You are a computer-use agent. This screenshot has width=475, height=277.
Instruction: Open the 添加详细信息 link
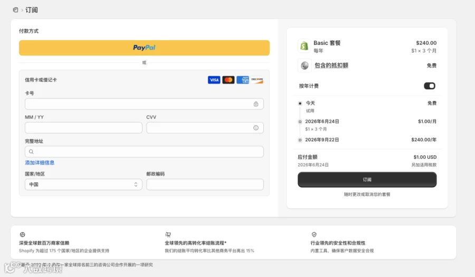[x=40, y=163]
